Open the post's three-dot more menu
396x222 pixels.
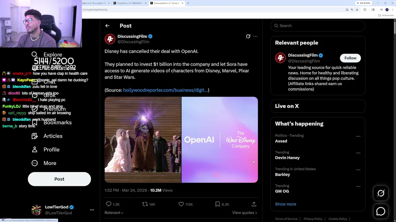255,36
